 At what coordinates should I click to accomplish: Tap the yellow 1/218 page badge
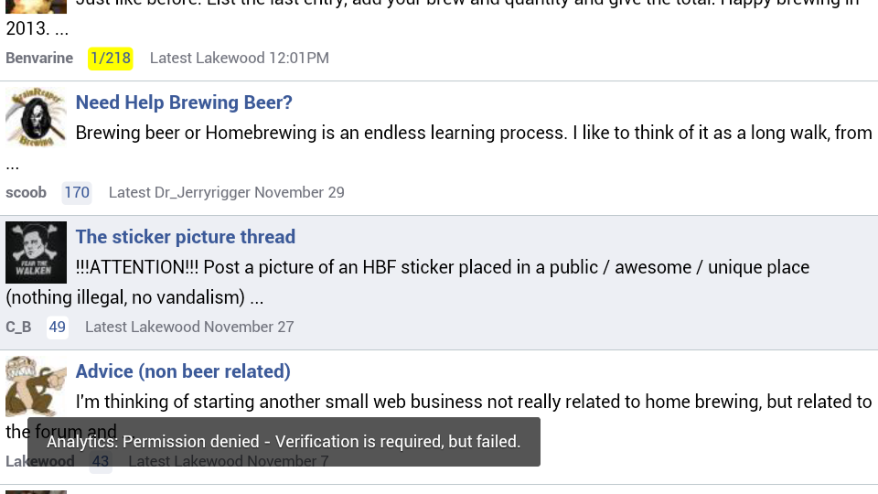click(x=111, y=59)
